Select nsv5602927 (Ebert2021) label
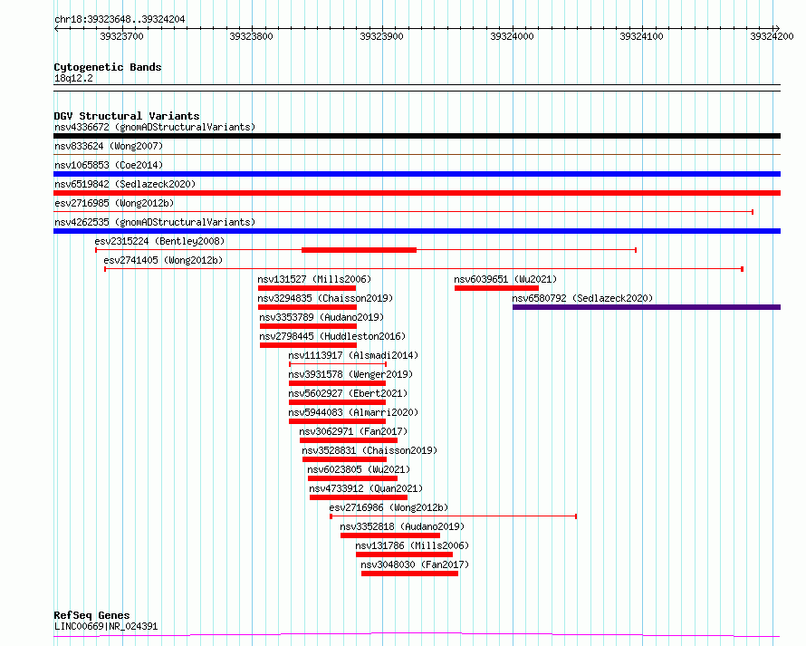 point(348,393)
